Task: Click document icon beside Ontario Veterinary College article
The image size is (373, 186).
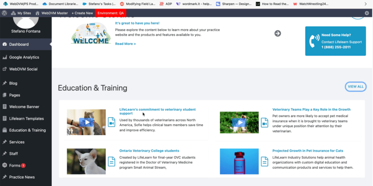Action: pos(112,161)
